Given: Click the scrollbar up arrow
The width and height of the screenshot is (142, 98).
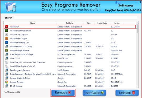Looking at the screenshot, I should [137, 23].
